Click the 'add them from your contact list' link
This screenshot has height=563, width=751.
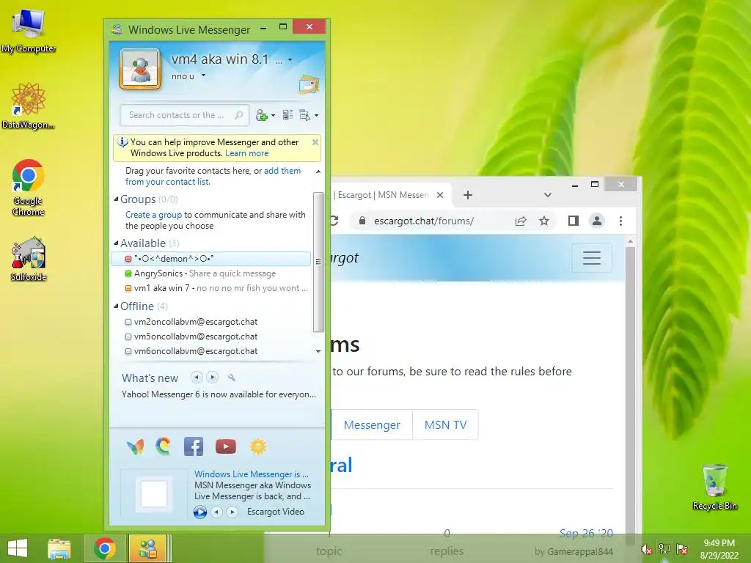point(213,176)
